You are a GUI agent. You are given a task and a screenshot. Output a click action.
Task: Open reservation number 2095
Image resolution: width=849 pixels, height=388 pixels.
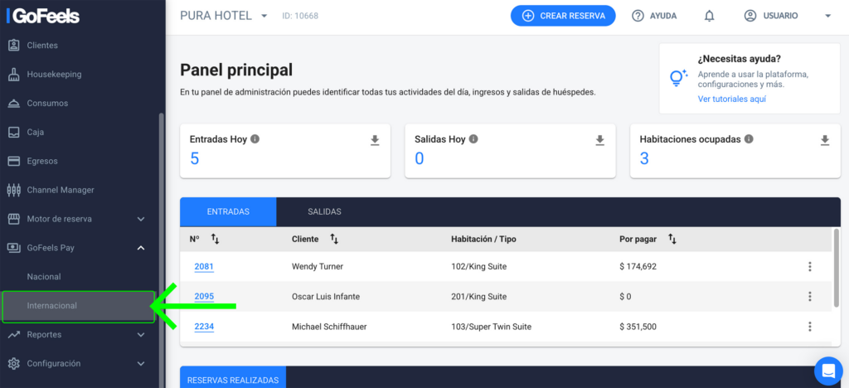click(204, 297)
